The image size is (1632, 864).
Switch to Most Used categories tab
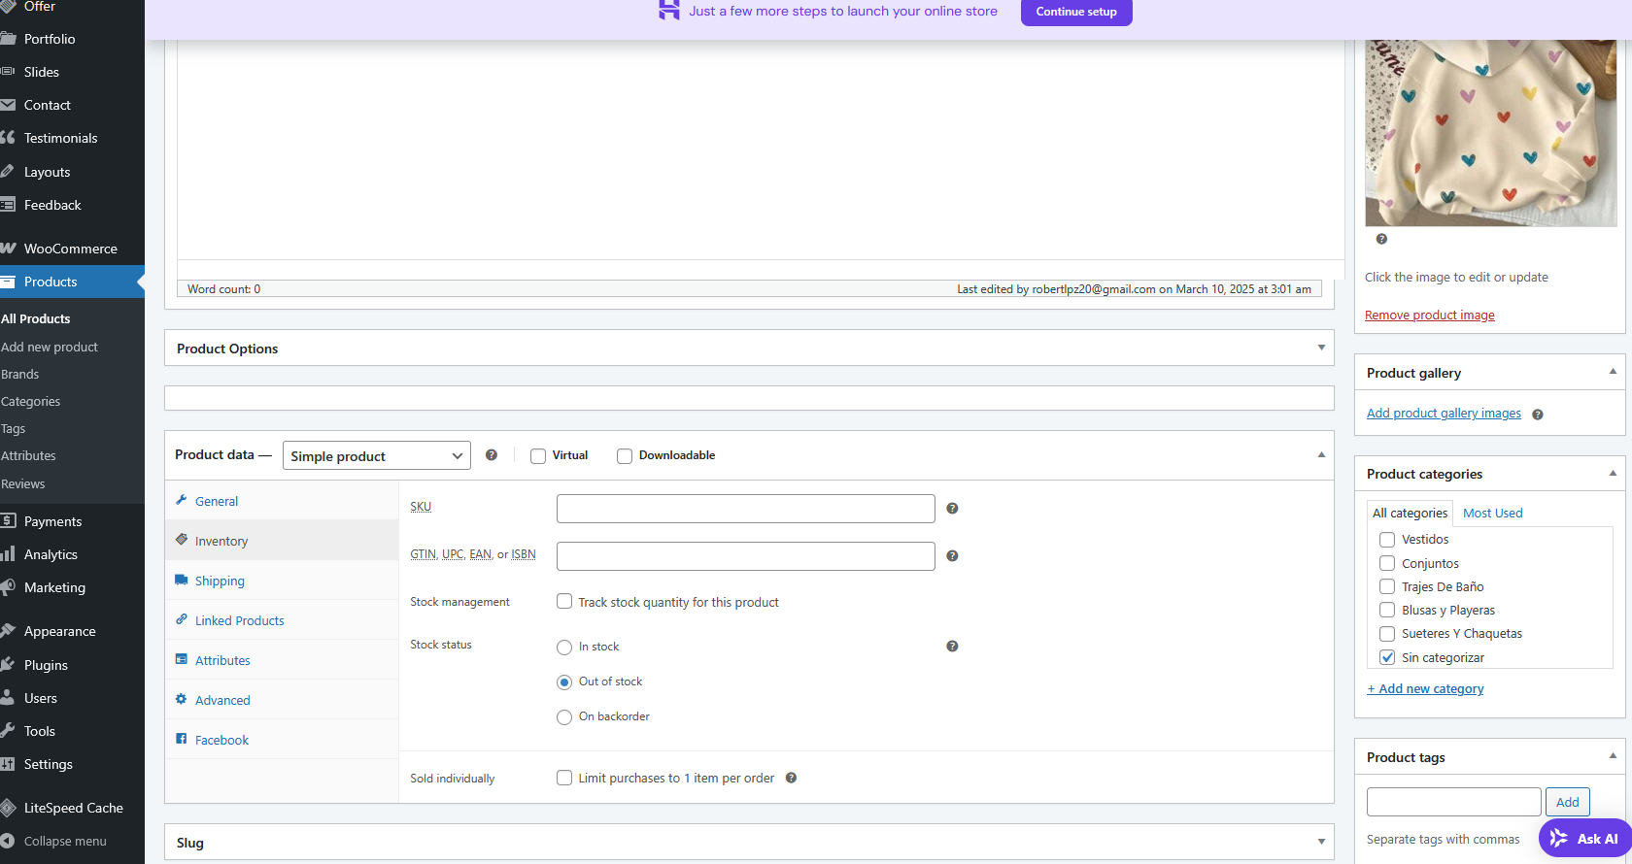[x=1492, y=514]
